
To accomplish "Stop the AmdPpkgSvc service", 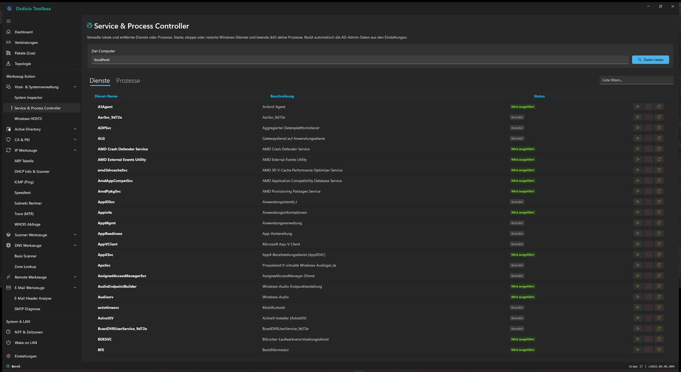I will [648, 191].
